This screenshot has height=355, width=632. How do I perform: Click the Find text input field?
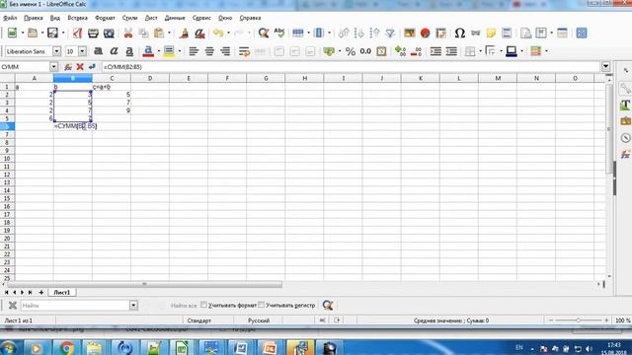pyautogui.click(x=75, y=305)
